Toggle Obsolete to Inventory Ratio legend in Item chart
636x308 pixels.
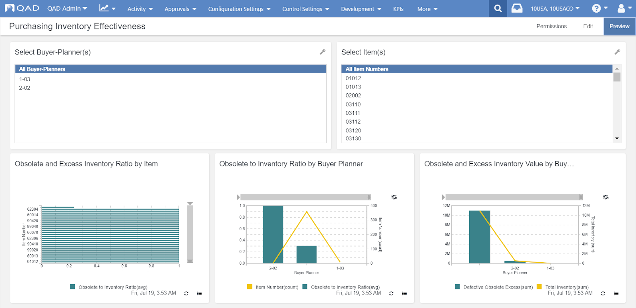109,287
